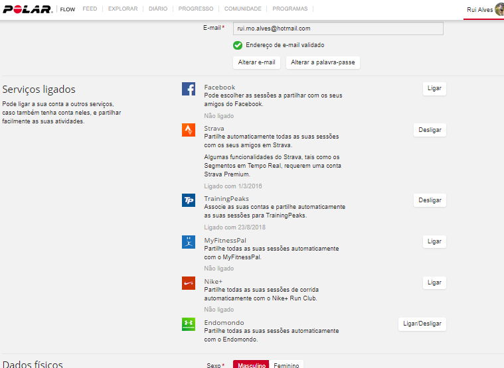Switch to PROGRESSO in navigation

click(196, 9)
